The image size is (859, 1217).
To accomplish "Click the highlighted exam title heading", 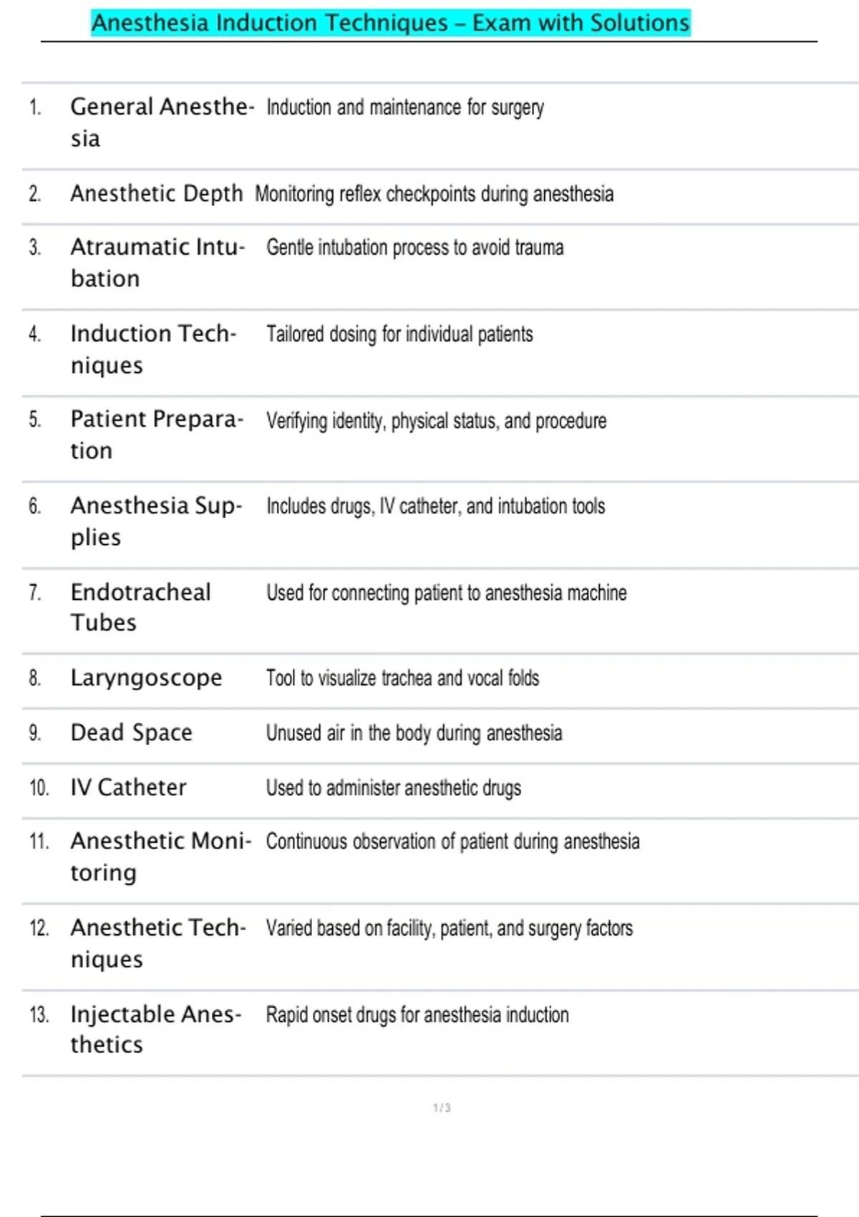I will click(x=390, y=23).
